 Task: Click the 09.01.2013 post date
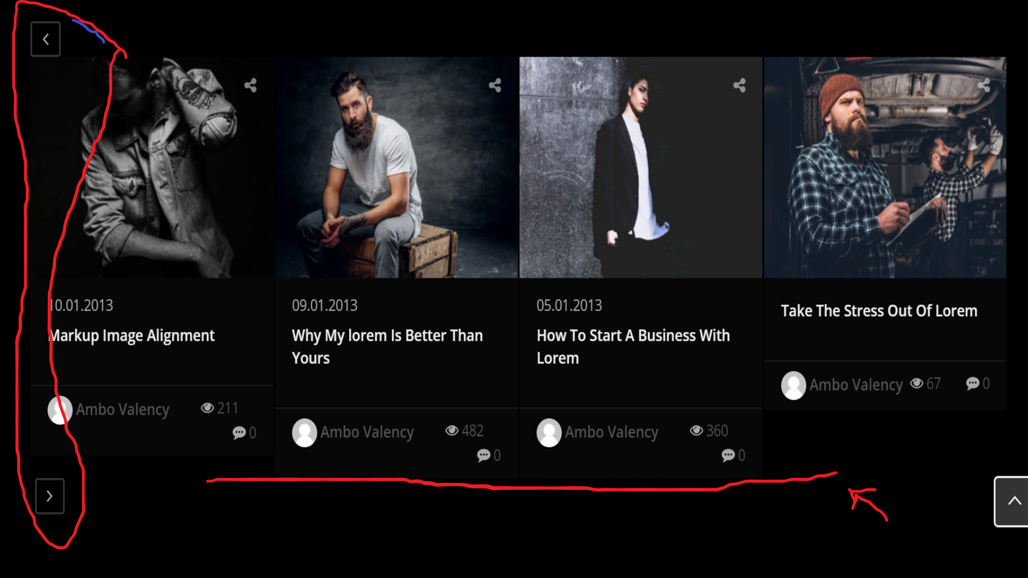point(324,306)
